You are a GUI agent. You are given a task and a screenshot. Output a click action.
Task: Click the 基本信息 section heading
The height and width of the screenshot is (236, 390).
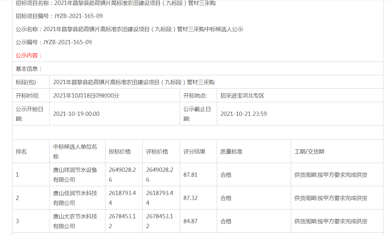click(x=29, y=69)
